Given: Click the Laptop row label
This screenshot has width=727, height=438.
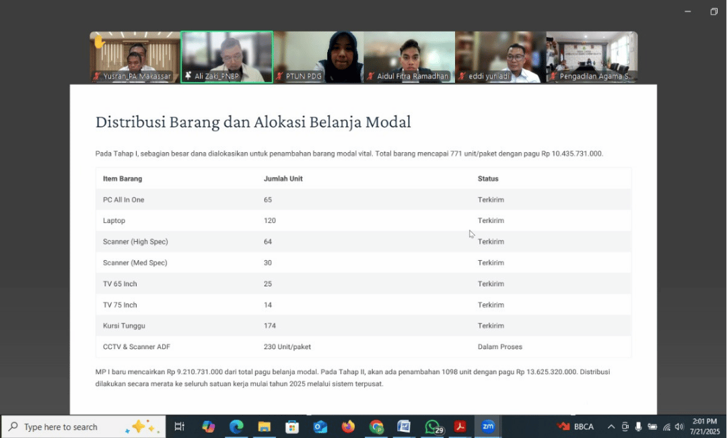Looking at the screenshot, I should pyautogui.click(x=114, y=220).
